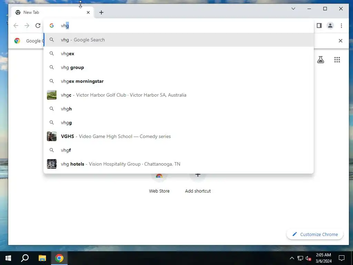Screen dimensions: 353x265
Task: Select the vhgex morningstar suggestion
Action: click(179, 81)
